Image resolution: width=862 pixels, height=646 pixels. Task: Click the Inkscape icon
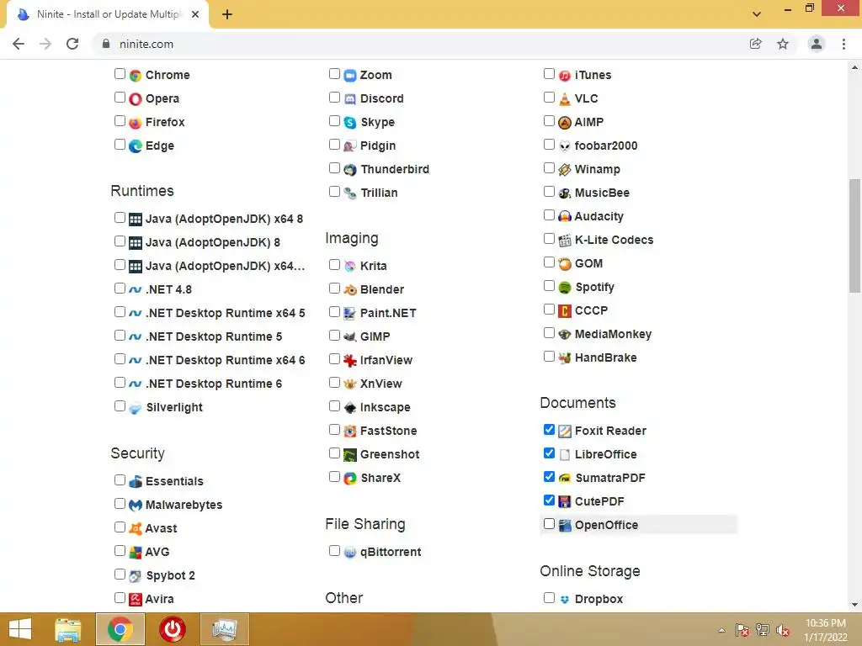click(349, 408)
